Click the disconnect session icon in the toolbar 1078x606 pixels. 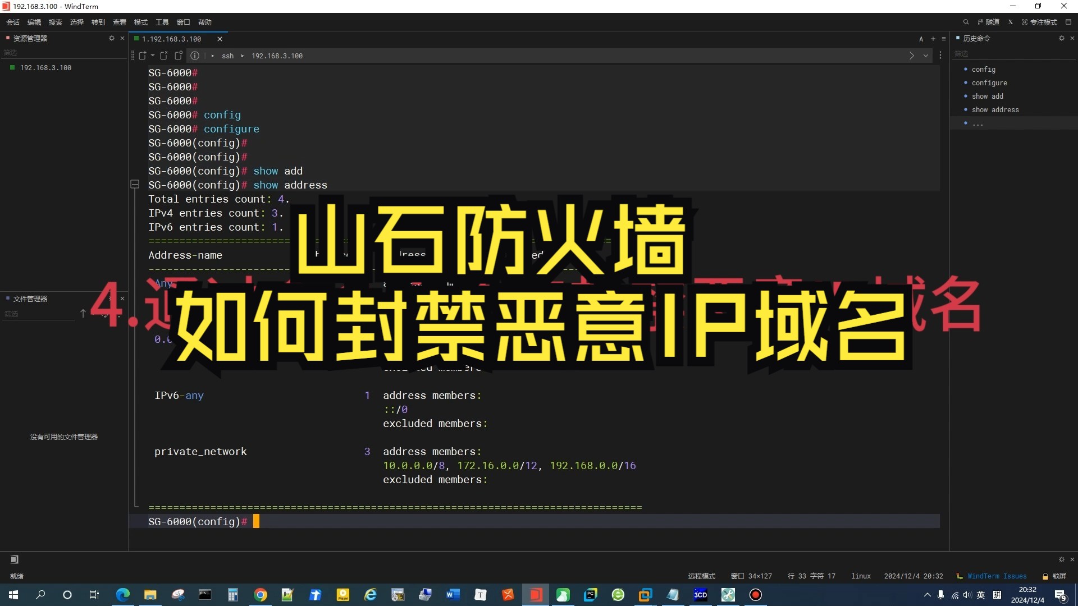pyautogui.click(x=164, y=56)
